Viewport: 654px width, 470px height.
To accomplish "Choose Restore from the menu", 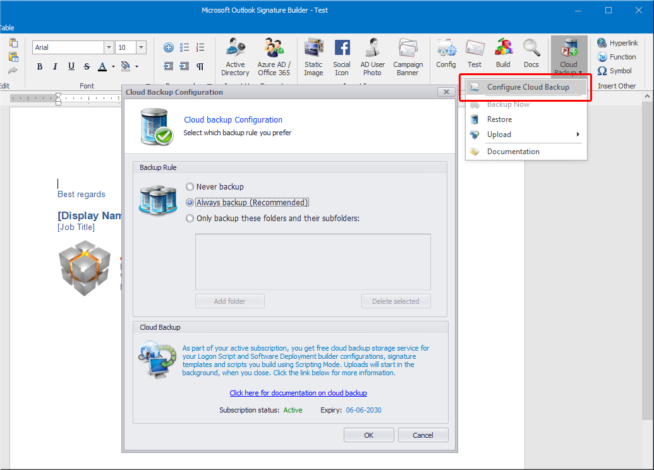I will coord(526,119).
